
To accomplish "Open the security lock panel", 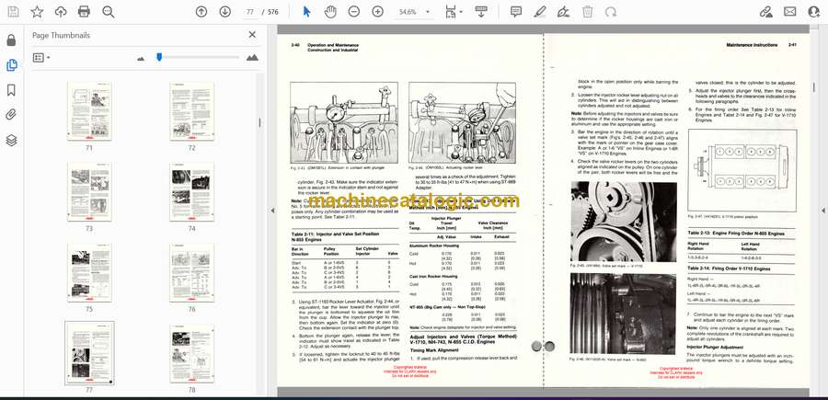I will (11, 40).
